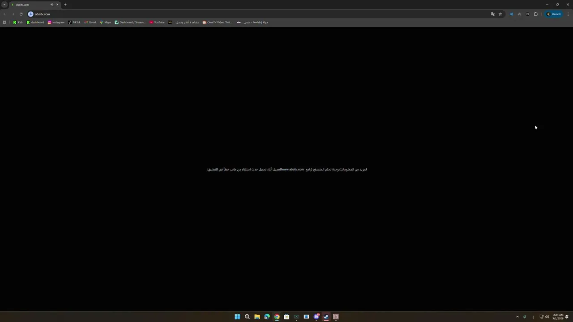Focus the address bar showing absitv.com
This screenshot has height=322, width=573.
point(260,14)
